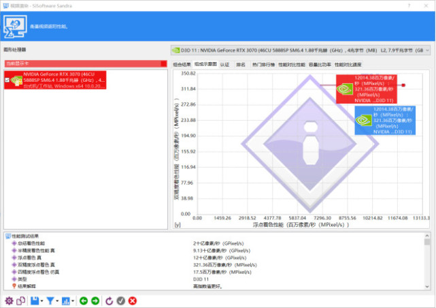Open the bar chart dropdown arrow
This screenshot has width=436, height=308.
pyautogui.click(x=73, y=301)
